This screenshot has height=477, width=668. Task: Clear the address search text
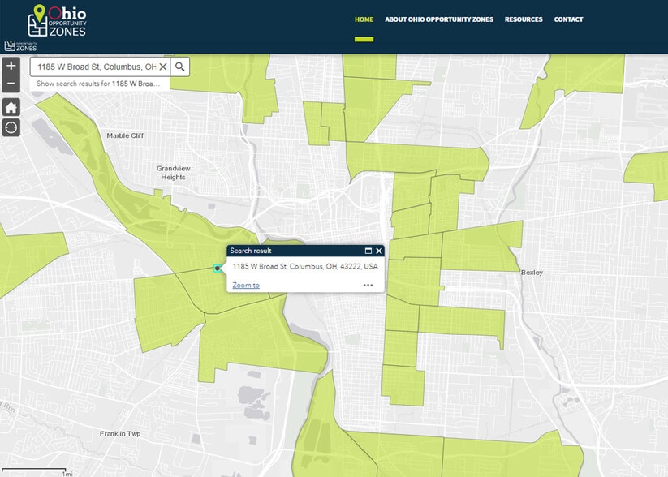[162, 67]
